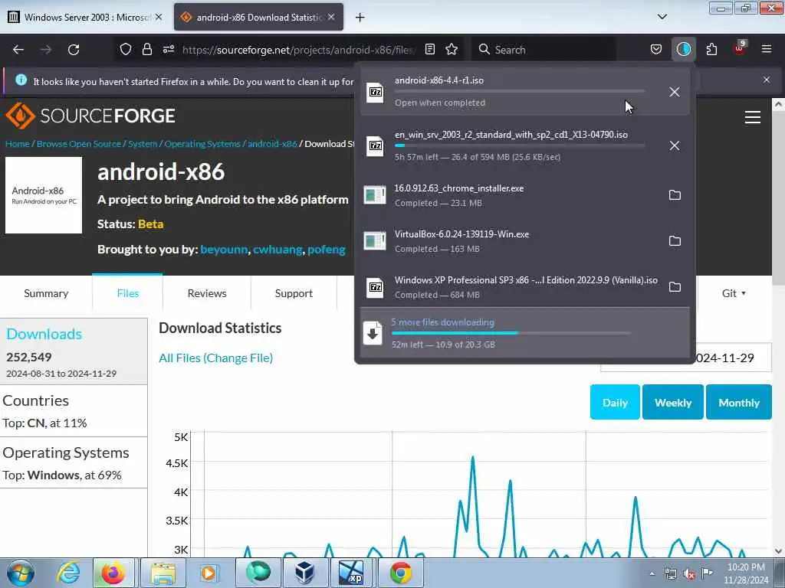Close the Windows Server 2003 tab
The width and height of the screenshot is (785, 588).
pyautogui.click(x=159, y=17)
